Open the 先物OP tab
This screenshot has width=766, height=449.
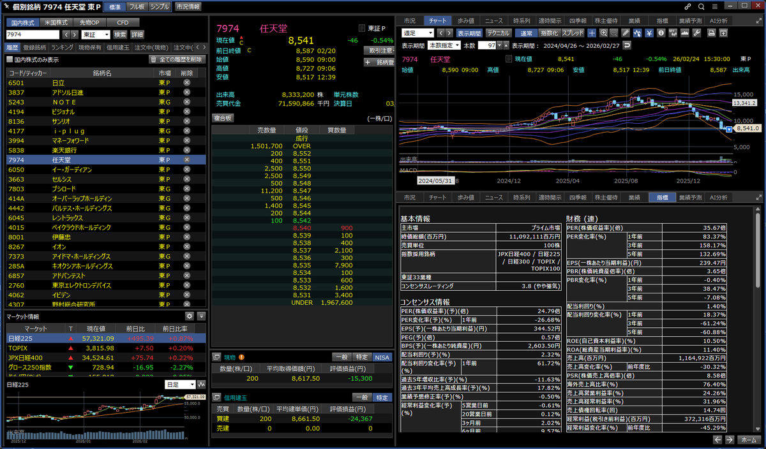point(89,22)
